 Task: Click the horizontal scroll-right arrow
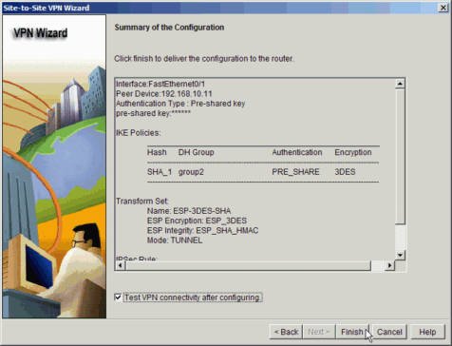[x=389, y=265]
